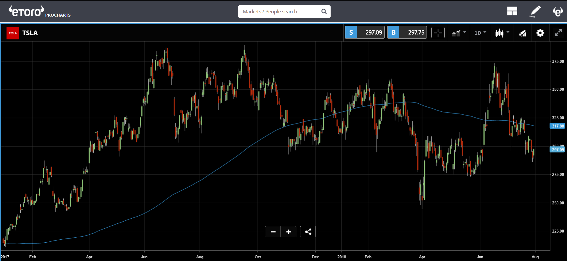Click the 375.00 price axis label
The image size is (567, 261).
[x=558, y=61]
